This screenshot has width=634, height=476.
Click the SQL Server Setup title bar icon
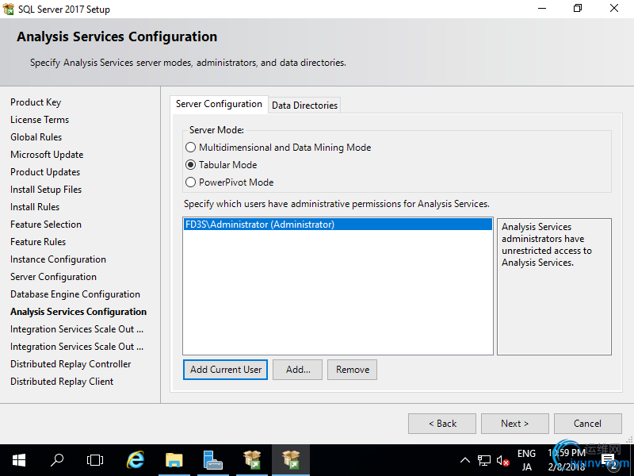[x=8, y=9]
